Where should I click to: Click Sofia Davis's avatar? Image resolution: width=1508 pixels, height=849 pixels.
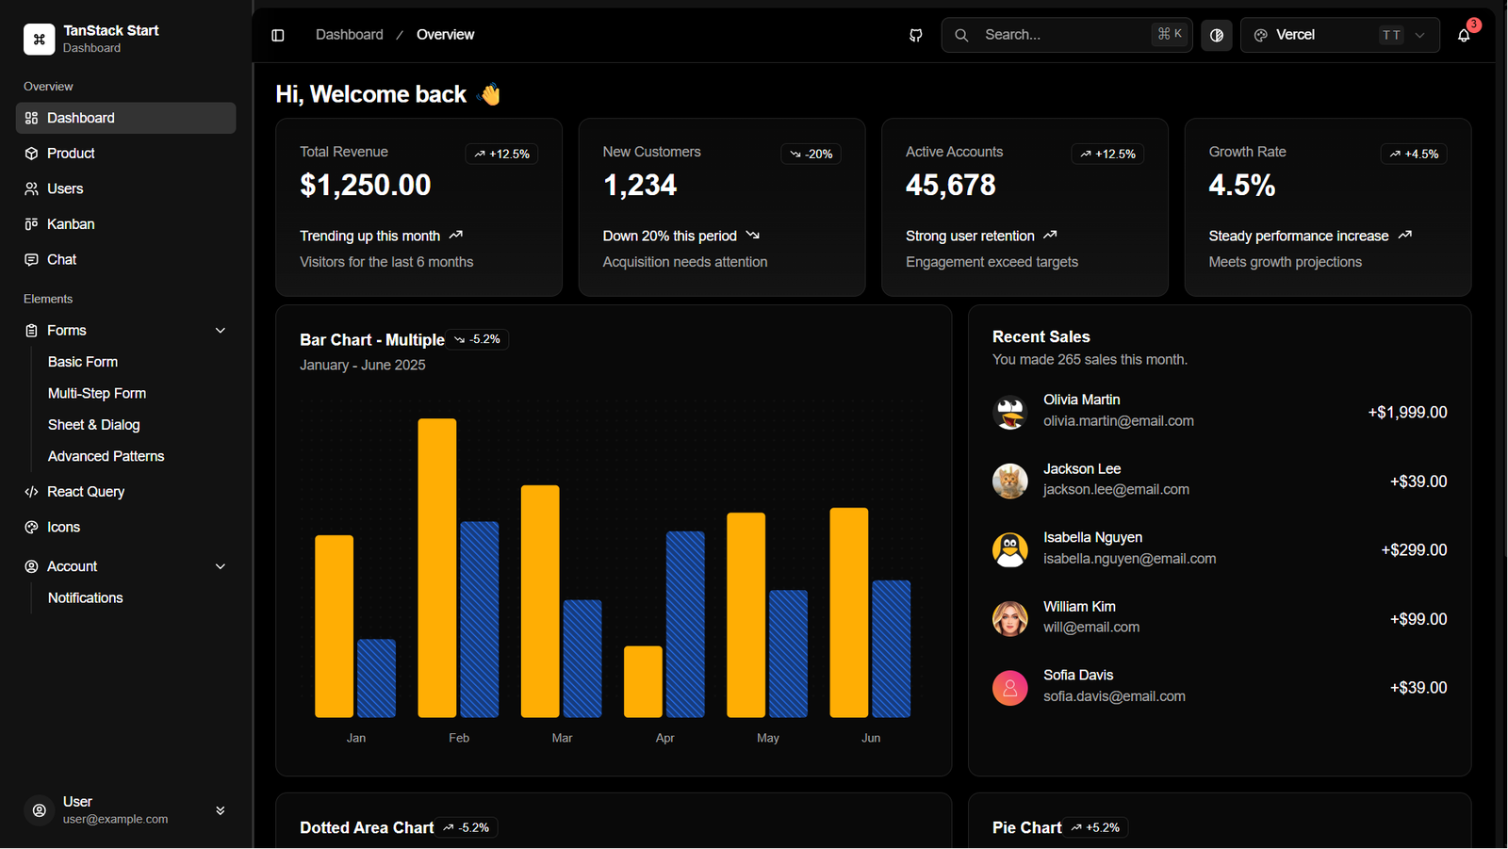coord(1010,688)
